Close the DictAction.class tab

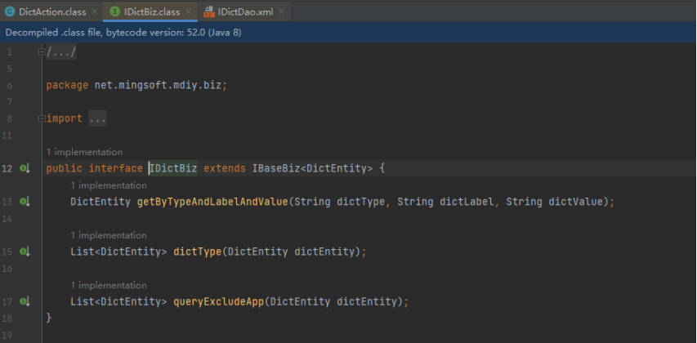94,12
